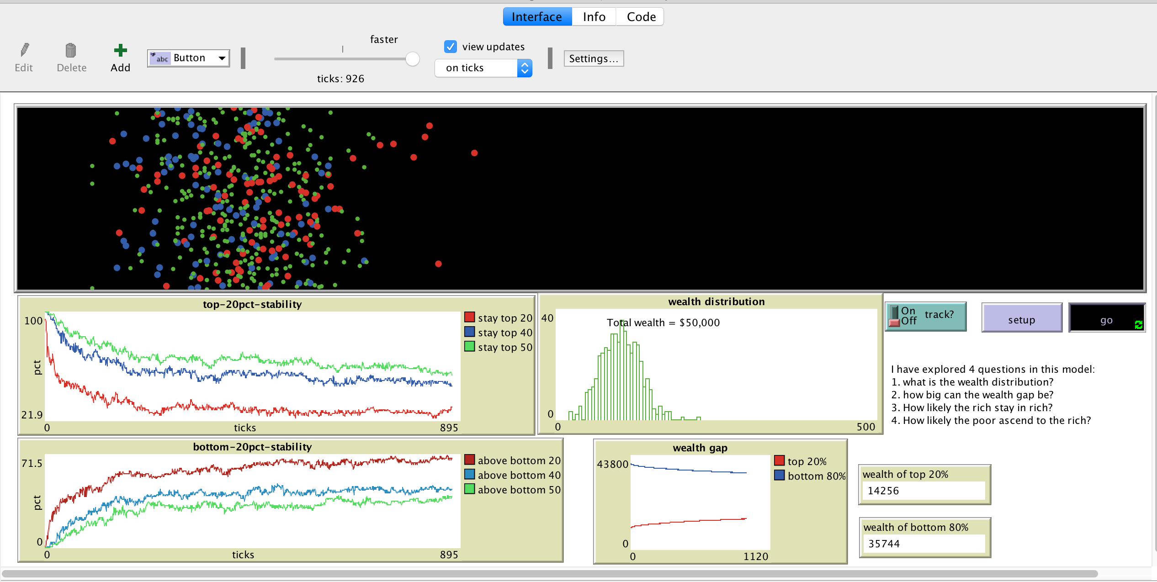Click the Delete trash can icon
Image resolution: width=1157 pixels, height=582 pixels.
71,50
